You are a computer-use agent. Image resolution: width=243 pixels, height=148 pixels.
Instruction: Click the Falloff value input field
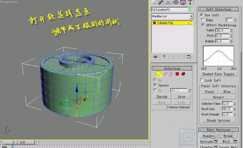(x=222, y=31)
